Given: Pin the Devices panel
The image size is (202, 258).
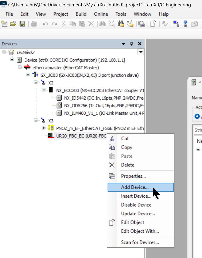Looking at the screenshot, I should click(131, 44).
